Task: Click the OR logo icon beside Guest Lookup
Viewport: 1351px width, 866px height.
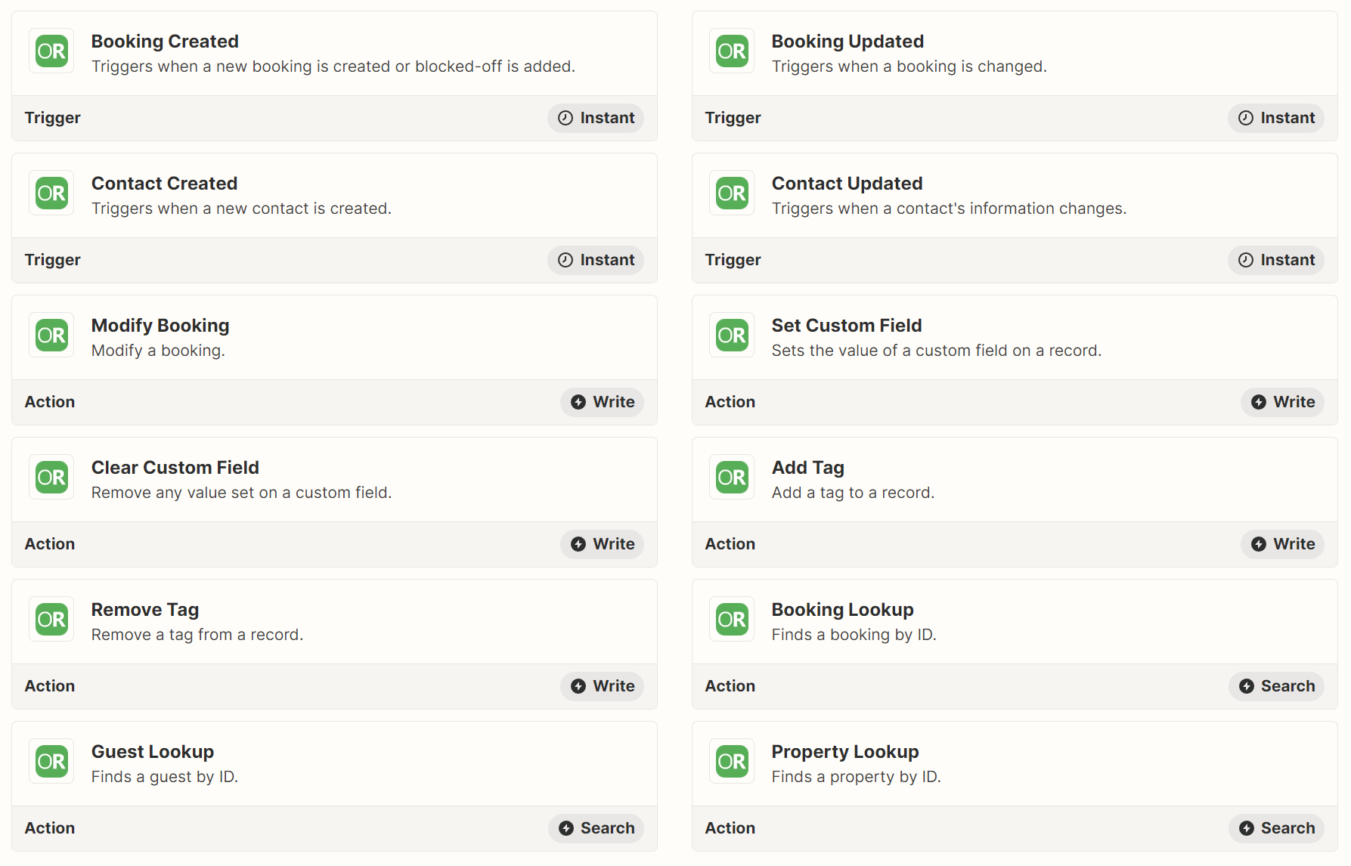Action: (51, 762)
